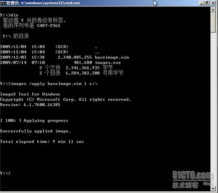Restore down the cmd.exe window

pyautogui.click(x=207, y=3)
